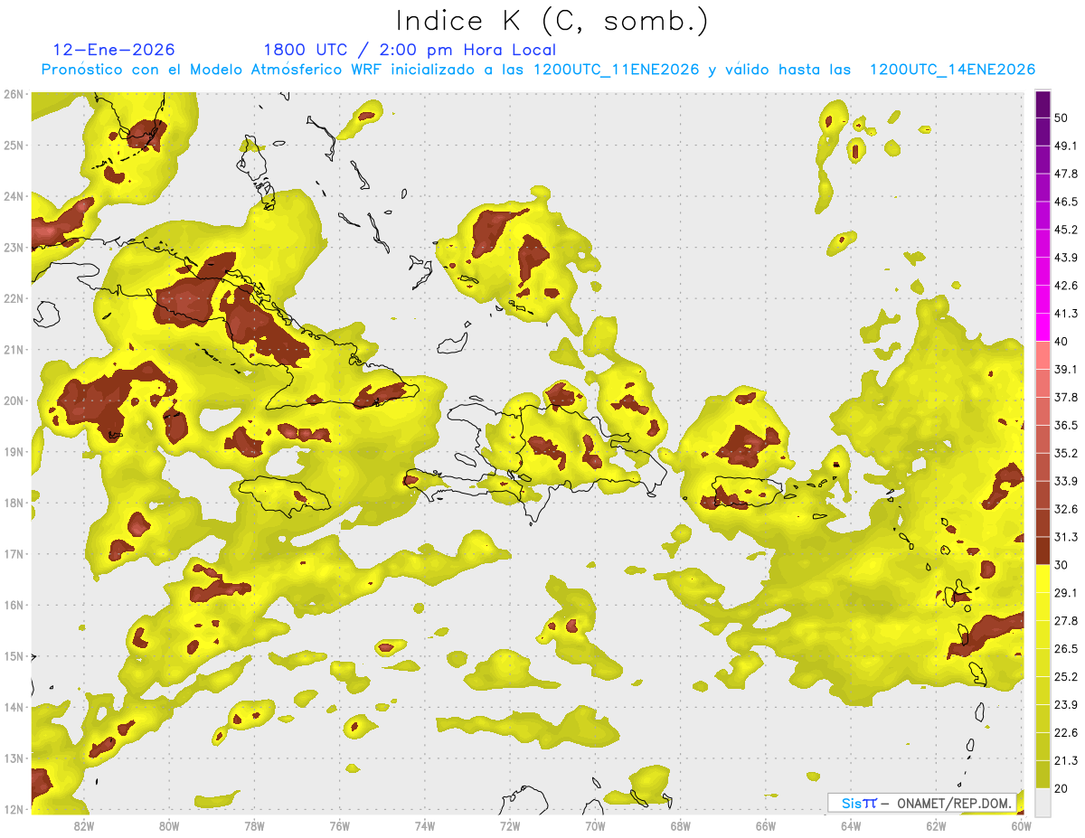Pick the dark brown swatch between 30 and 31.3
The image size is (1085, 838).
click(x=1043, y=551)
